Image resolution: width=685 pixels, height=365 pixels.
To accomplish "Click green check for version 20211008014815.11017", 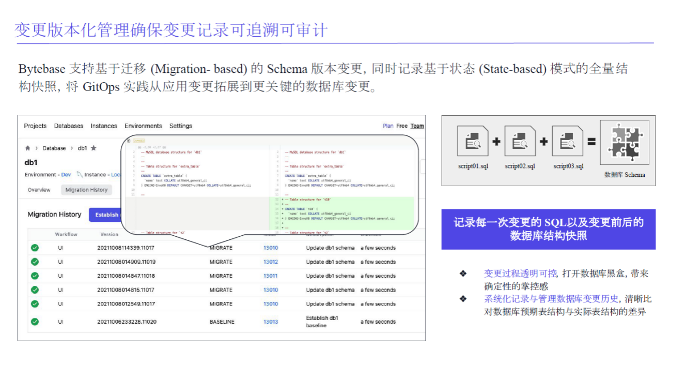I will [35, 290].
